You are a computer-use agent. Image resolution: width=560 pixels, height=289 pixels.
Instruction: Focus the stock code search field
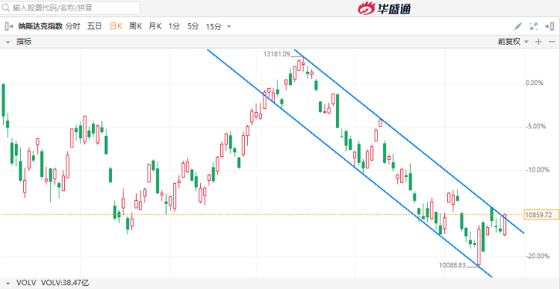coord(70,8)
